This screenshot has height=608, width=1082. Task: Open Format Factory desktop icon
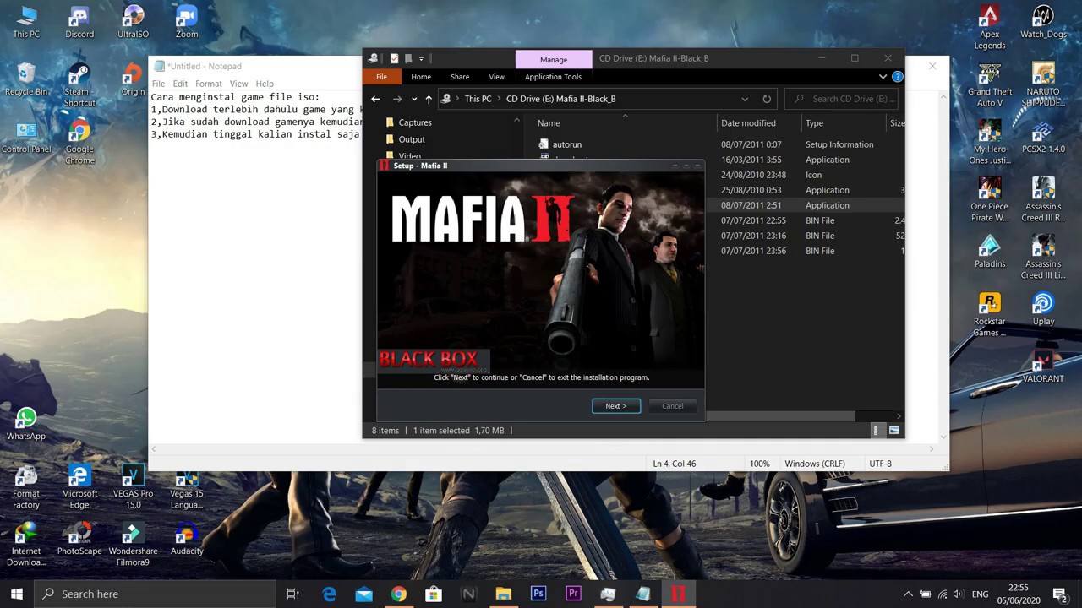26,487
